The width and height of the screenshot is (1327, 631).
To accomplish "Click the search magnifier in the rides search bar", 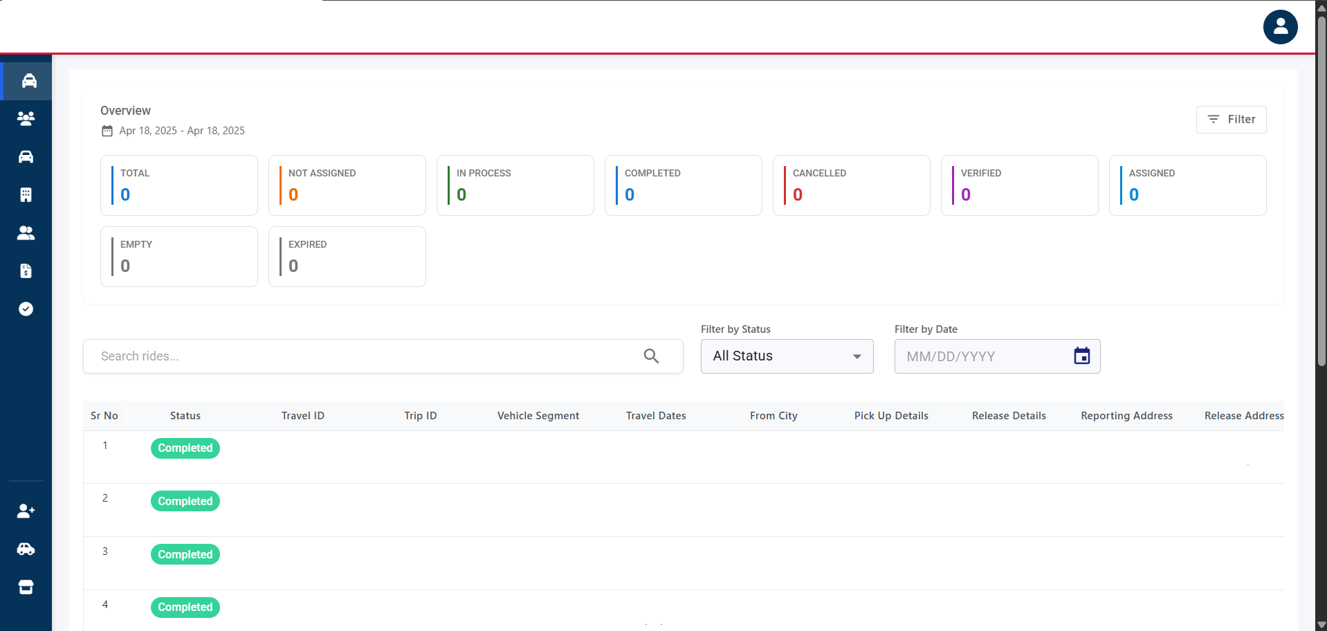I will point(651,356).
